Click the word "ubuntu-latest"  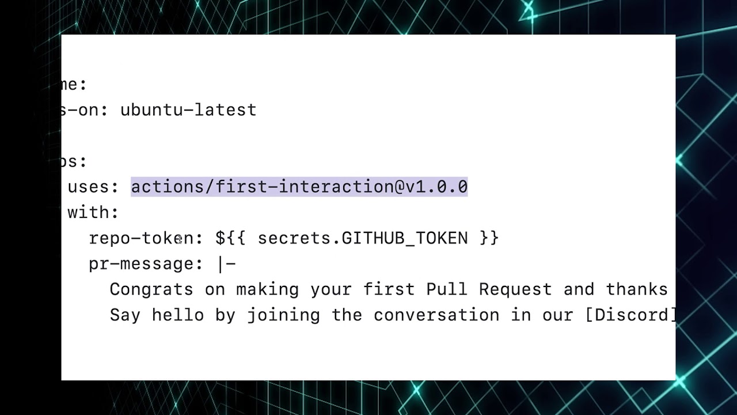(x=188, y=110)
